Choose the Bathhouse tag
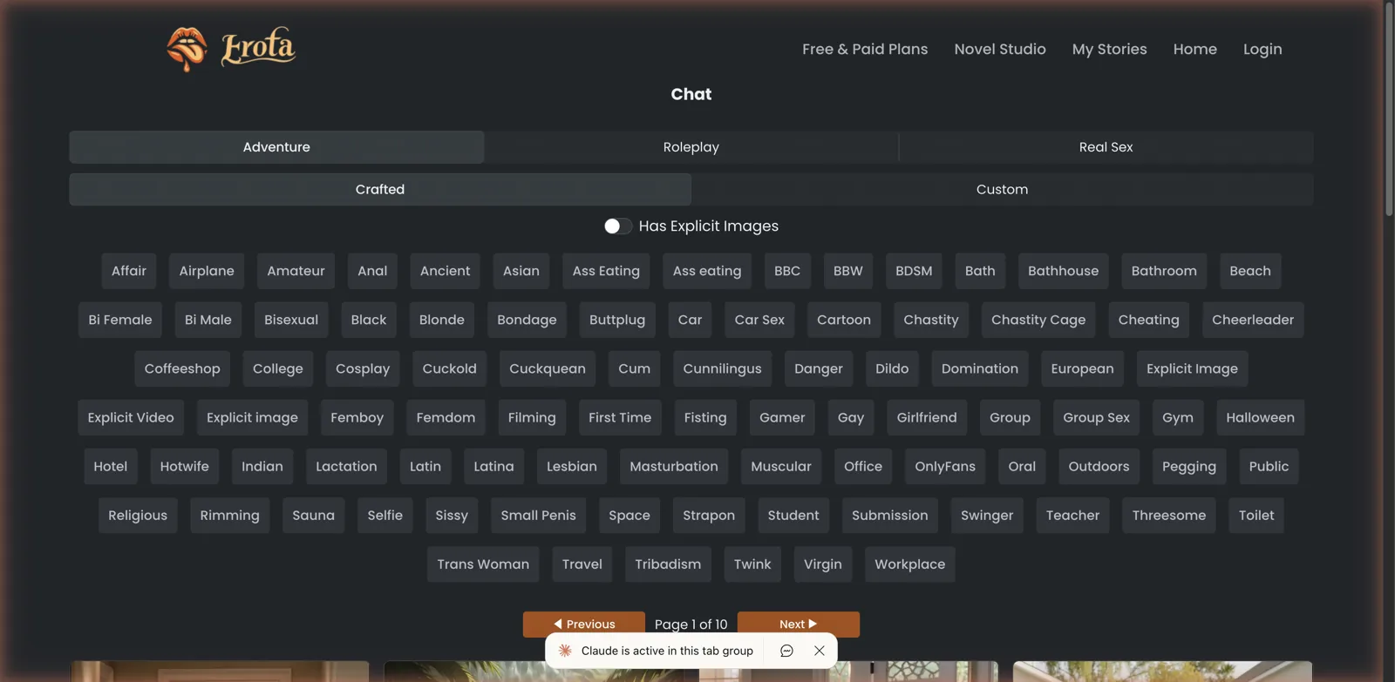This screenshot has width=1395, height=682. (1063, 271)
